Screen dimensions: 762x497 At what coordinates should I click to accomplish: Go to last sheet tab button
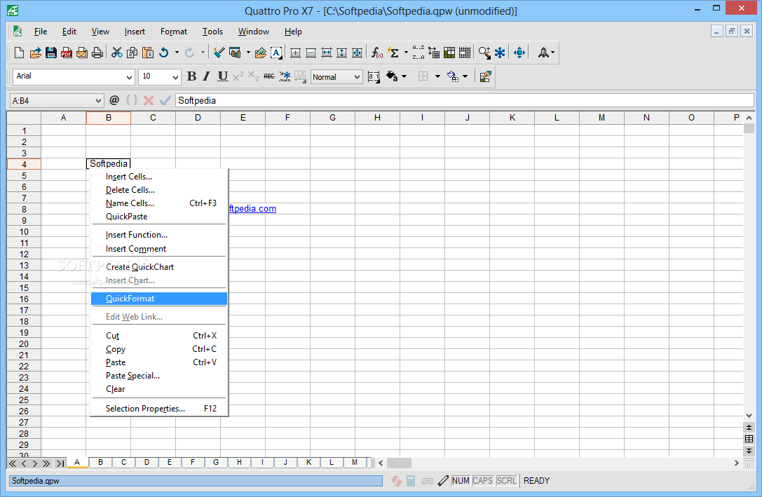tap(60, 463)
